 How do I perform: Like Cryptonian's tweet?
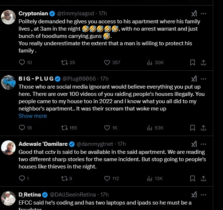pyautogui.click(x=107, y=62)
